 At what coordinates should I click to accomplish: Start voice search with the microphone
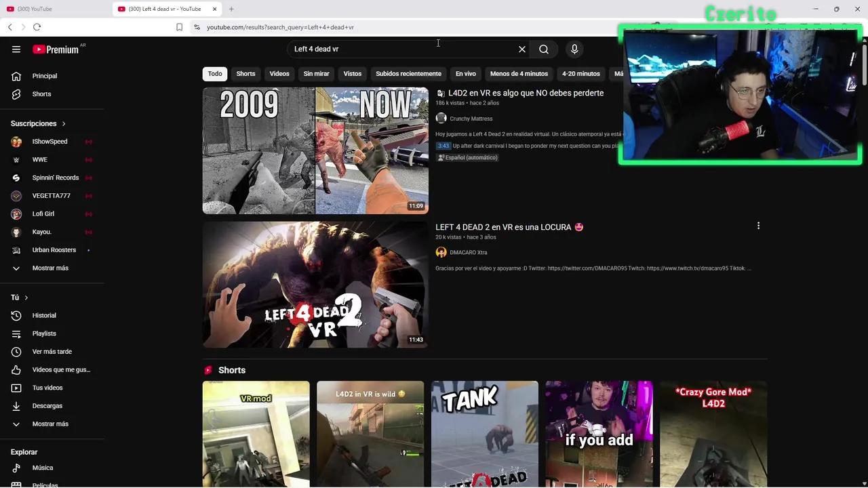pos(574,49)
